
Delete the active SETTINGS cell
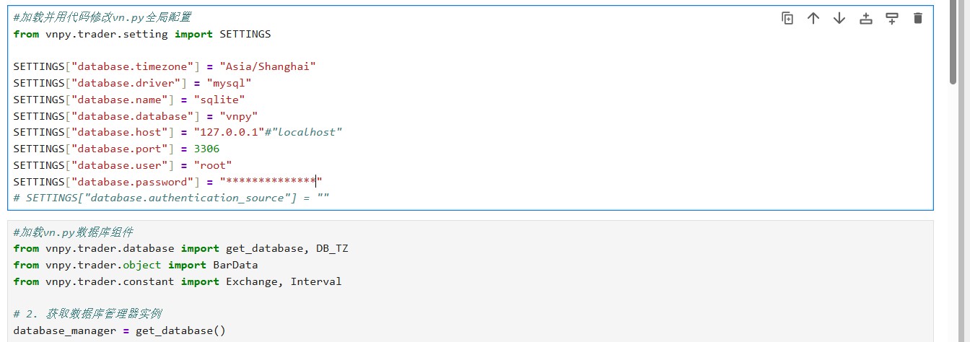point(918,19)
